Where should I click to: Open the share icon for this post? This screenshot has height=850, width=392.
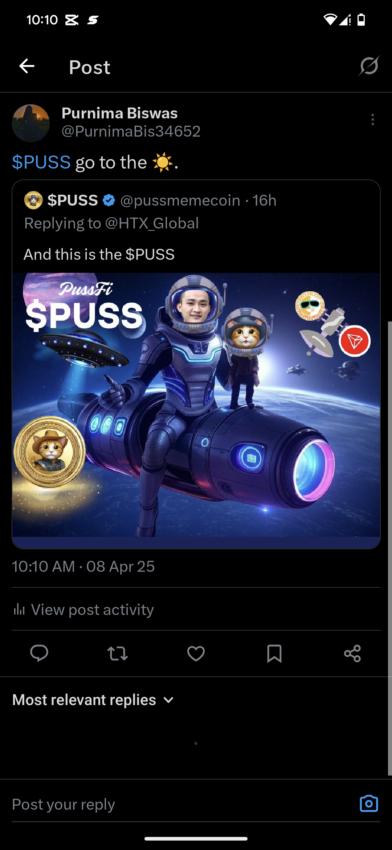[x=352, y=653]
